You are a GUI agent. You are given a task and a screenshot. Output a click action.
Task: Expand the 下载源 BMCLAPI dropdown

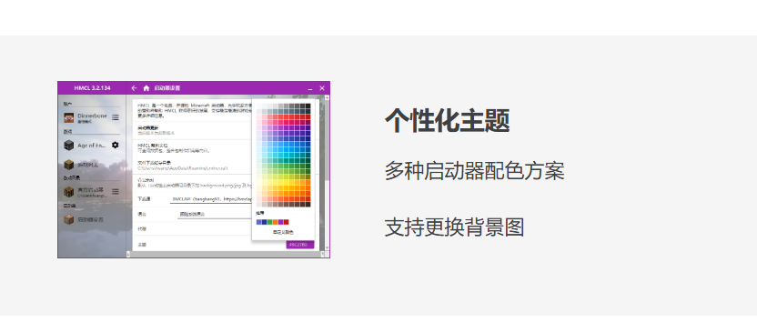pyautogui.click(x=211, y=199)
